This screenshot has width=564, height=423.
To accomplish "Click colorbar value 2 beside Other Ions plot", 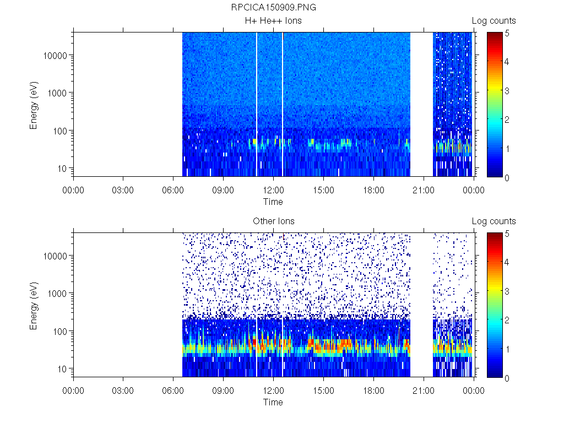I will click(x=507, y=320).
